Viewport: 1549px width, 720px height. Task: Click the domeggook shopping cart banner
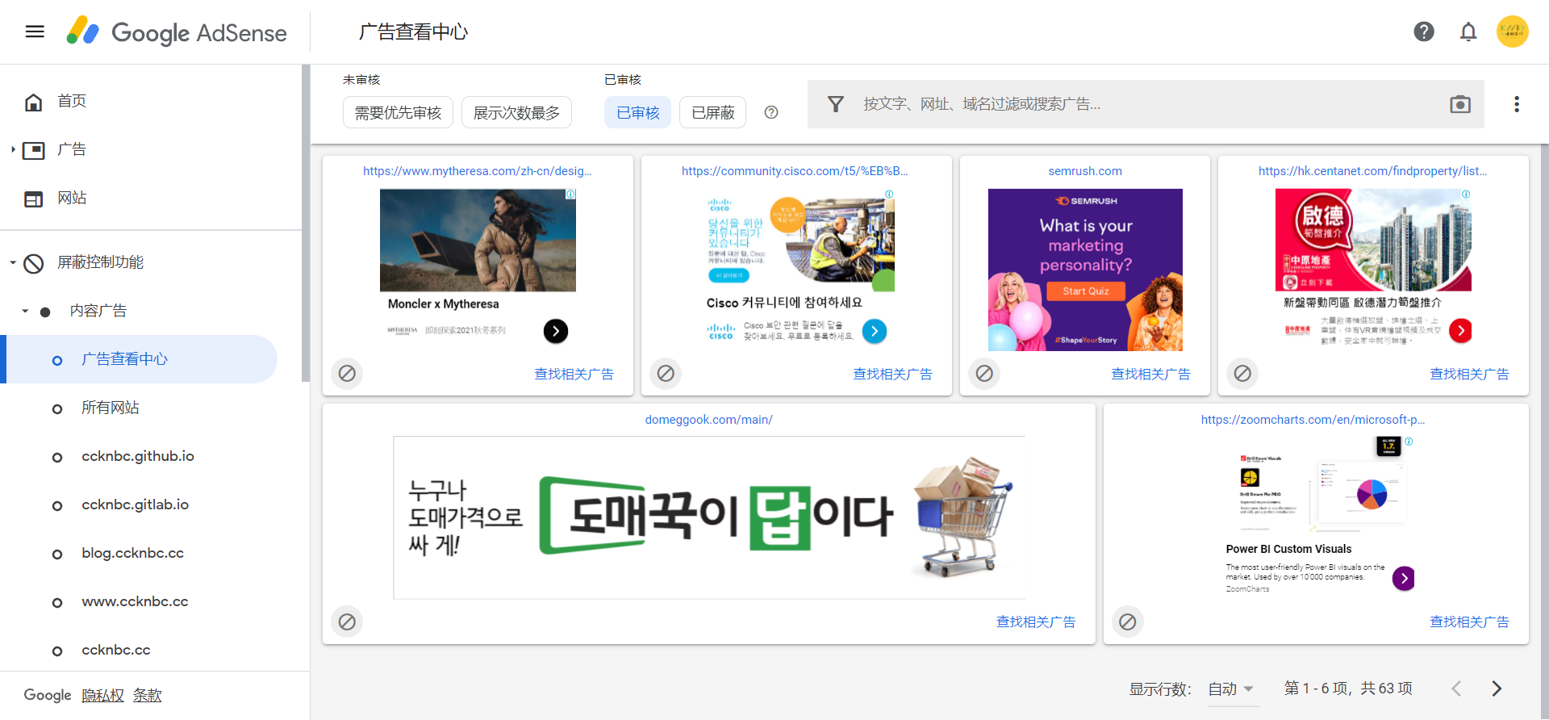click(709, 517)
